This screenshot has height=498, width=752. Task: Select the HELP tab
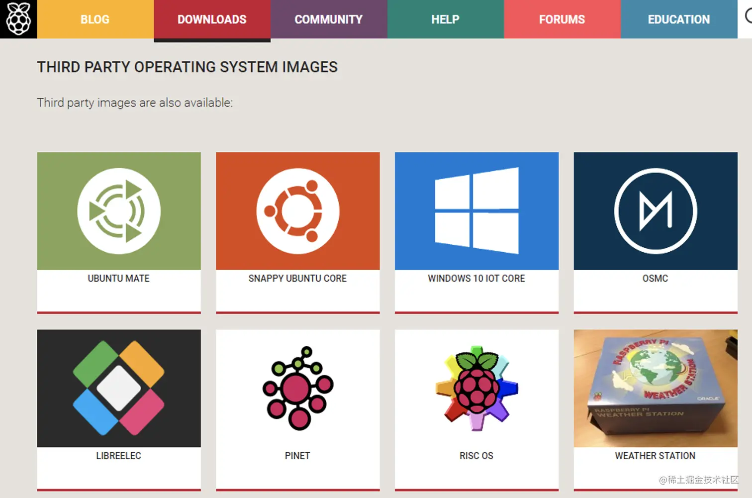pyautogui.click(x=446, y=19)
